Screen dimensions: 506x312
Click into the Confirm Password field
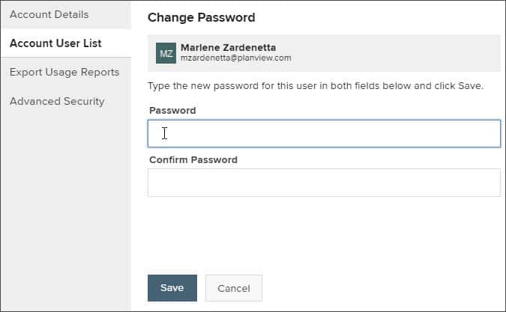324,183
